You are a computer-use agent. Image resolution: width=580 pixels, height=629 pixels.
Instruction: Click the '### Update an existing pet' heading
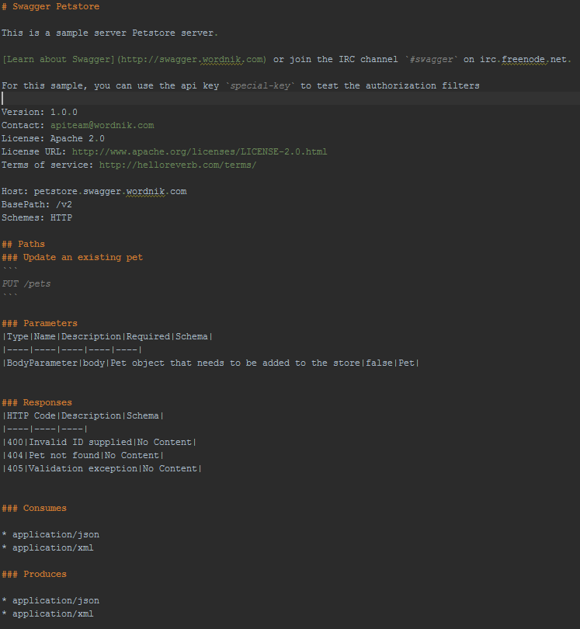coord(72,258)
